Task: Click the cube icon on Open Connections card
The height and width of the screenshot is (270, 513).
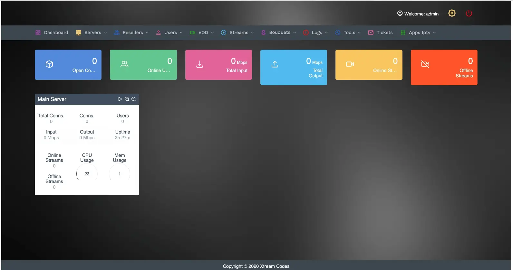Action: click(49, 64)
